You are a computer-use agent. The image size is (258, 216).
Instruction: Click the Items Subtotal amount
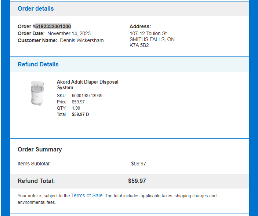point(139,164)
